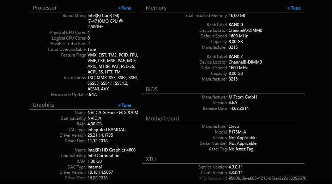Click BIOS manufacturer MIFcom GmbH
Screen dimensions: 332x184
click(243, 97)
